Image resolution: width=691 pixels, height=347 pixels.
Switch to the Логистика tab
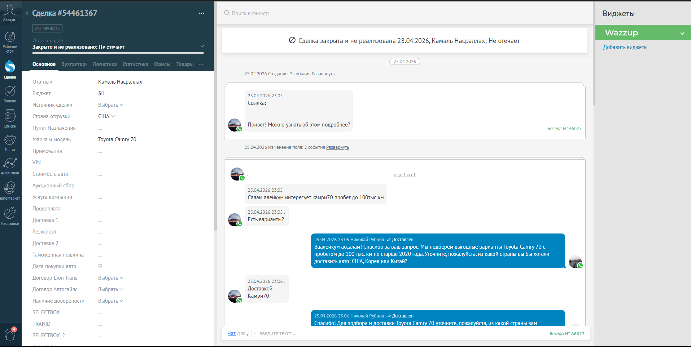point(105,64)
